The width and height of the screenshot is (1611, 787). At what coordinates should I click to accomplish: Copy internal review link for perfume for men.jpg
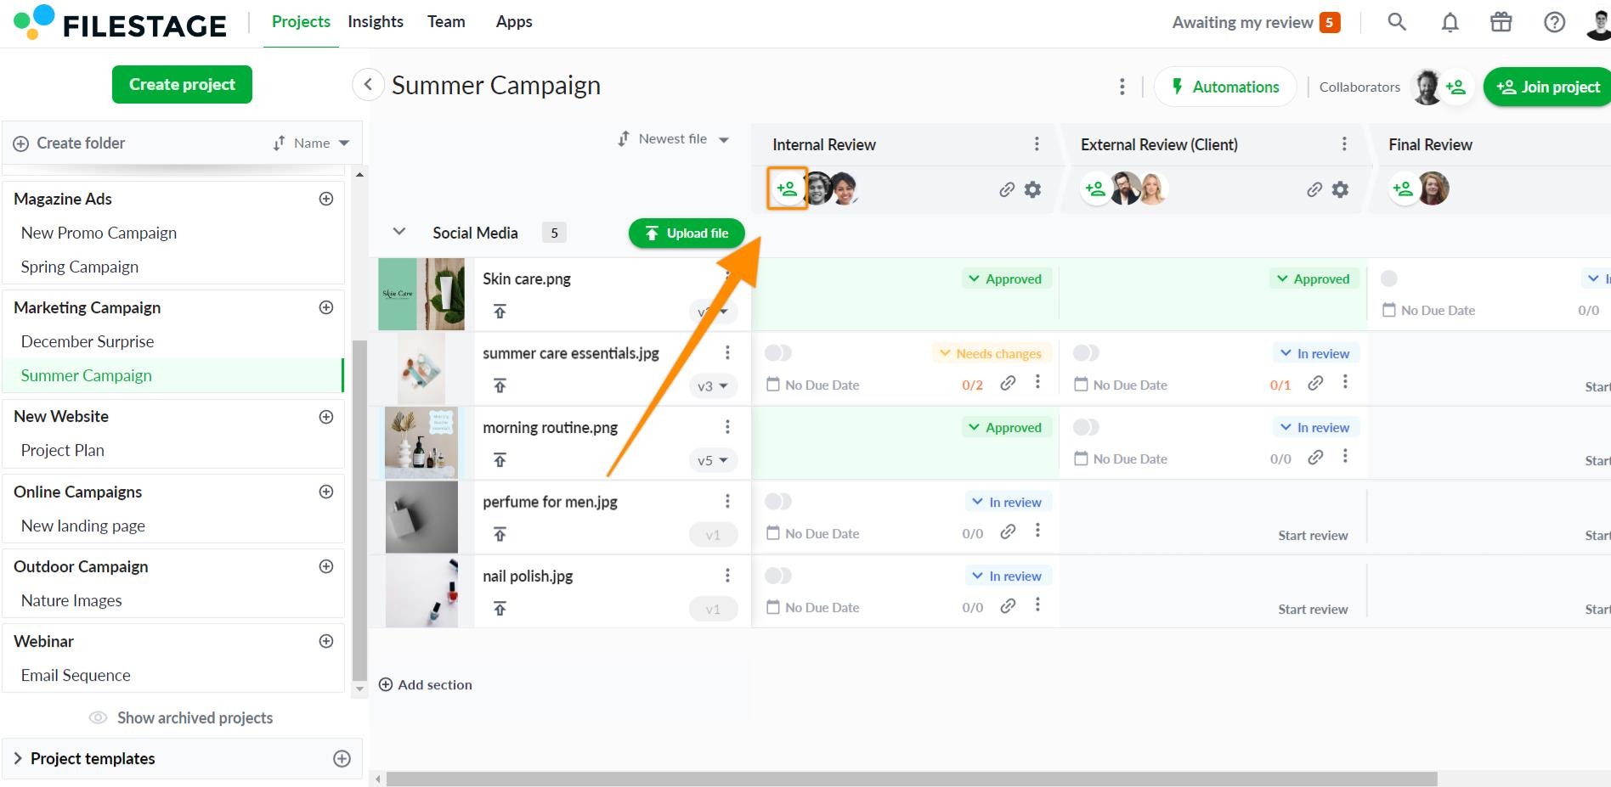coord(1008,531)
